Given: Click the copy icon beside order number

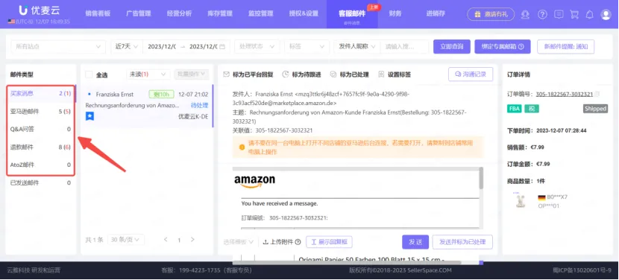Looking at the screenshot, I should pos(597,95).
